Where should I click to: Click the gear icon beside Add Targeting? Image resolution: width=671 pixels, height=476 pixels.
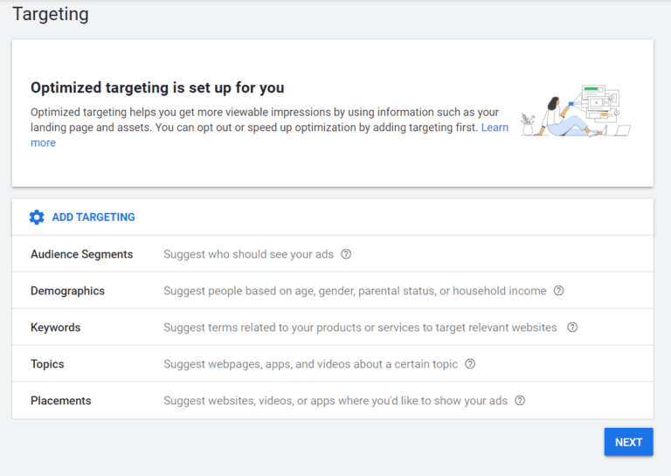[37, 217]
